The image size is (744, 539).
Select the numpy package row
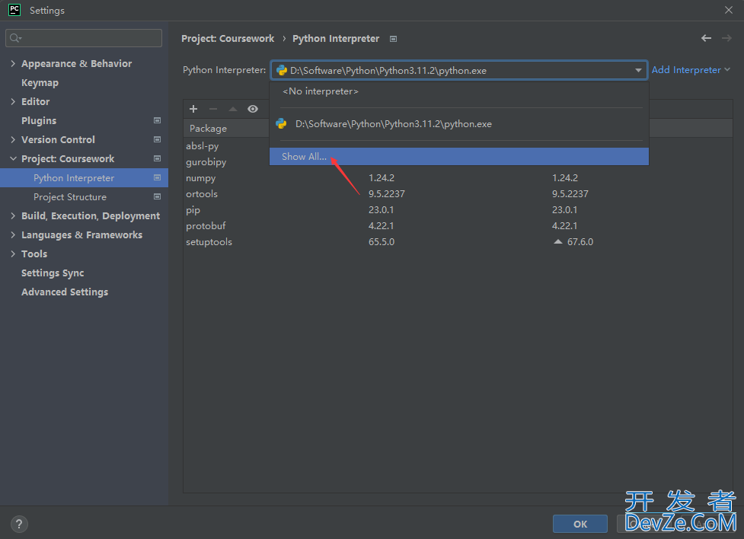[458, 178]
